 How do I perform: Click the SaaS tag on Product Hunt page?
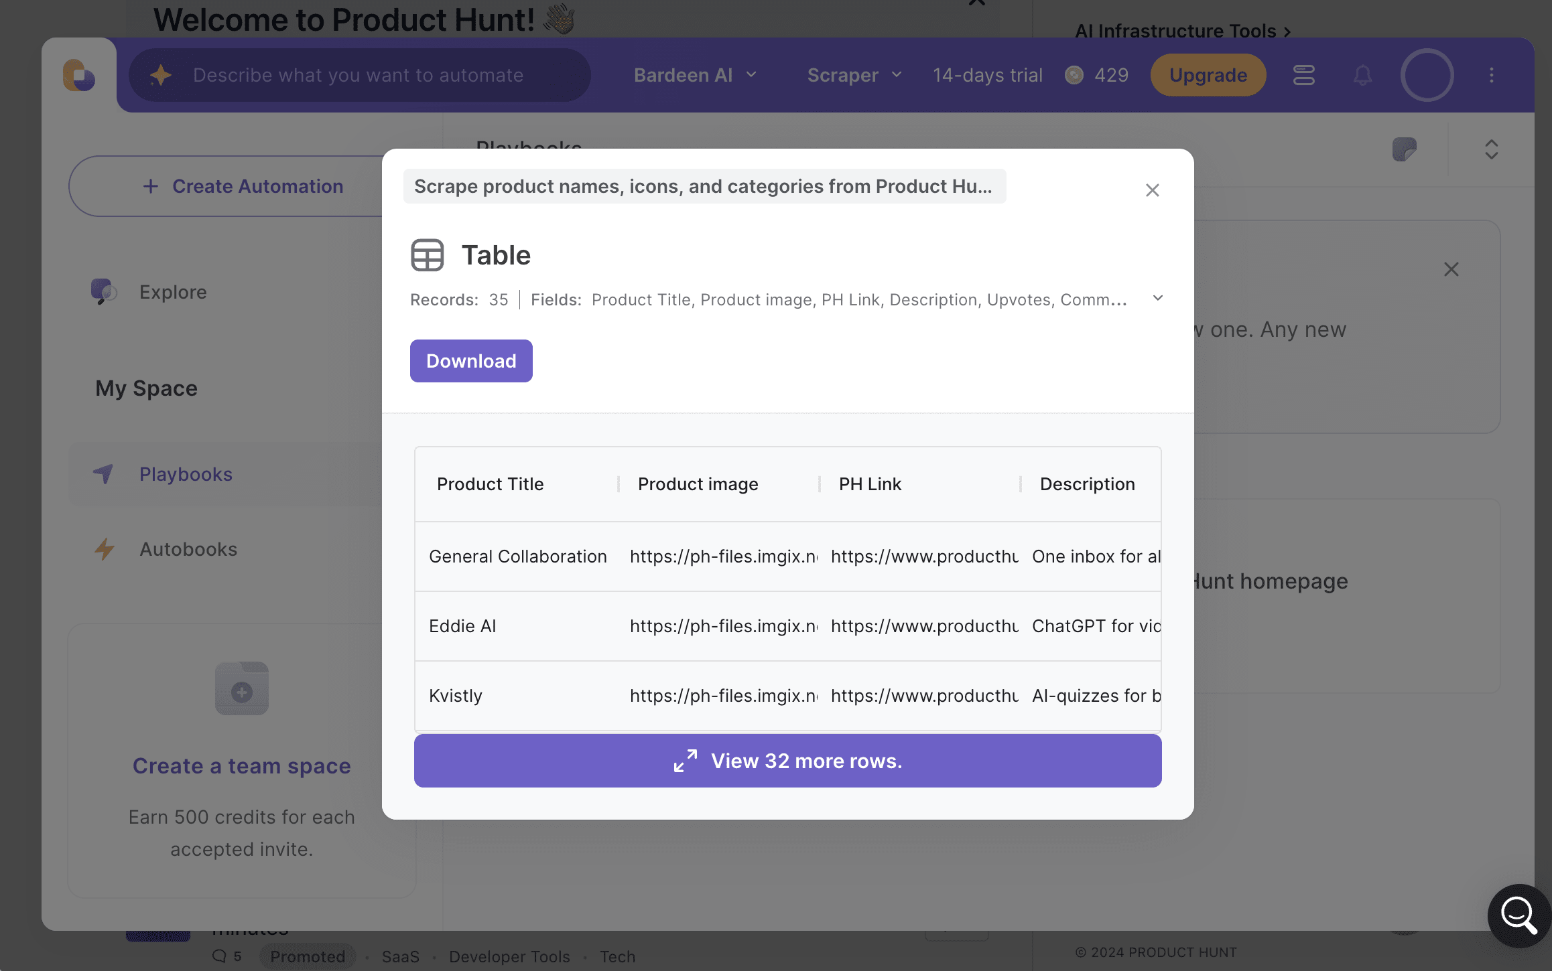coord(401,956)
